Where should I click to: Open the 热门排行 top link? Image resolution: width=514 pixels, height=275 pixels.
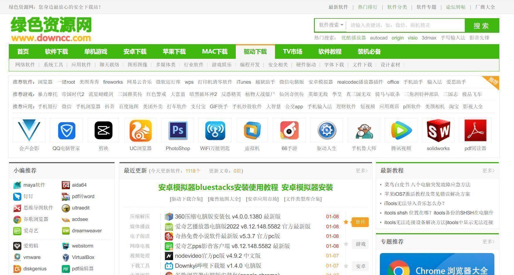[x=368, y=7]
